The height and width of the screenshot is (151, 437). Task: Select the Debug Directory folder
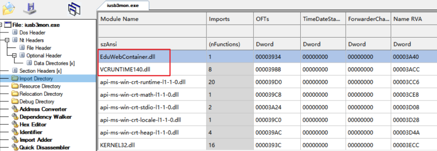click(37, 101)
